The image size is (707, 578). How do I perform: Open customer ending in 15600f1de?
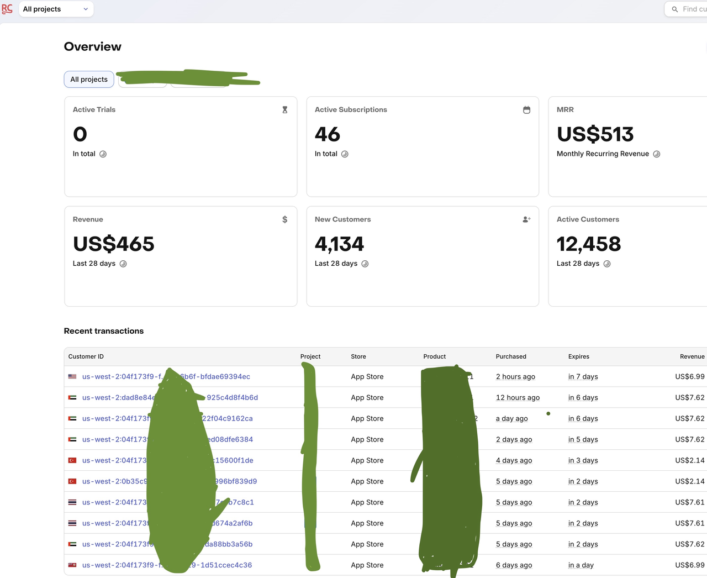[x=168, y=461]
